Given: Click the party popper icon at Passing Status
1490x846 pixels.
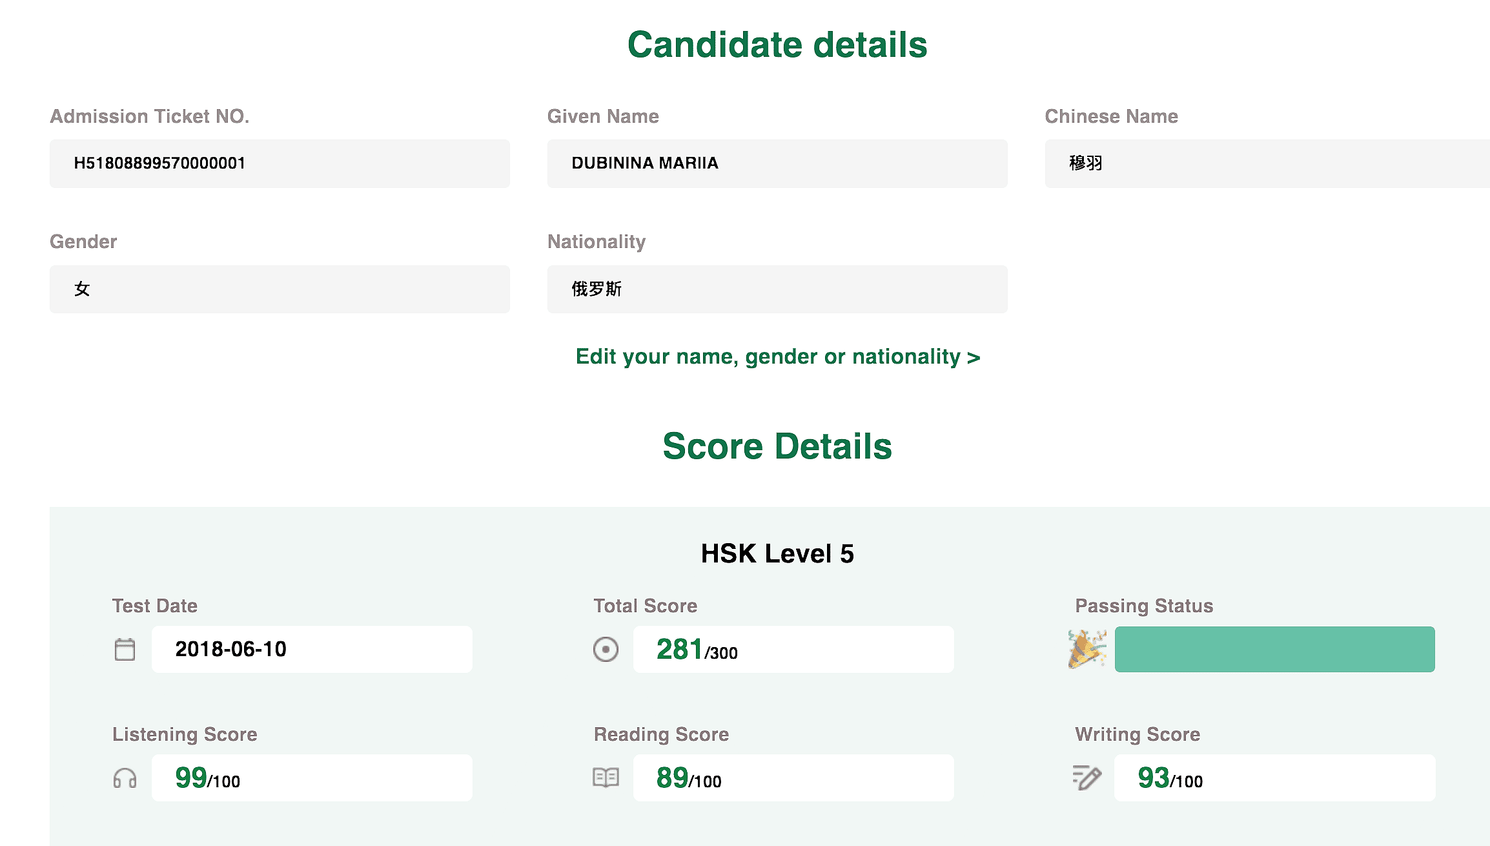Looking at the screenshot, I should pyautogui.click(x=1087, y=649).
